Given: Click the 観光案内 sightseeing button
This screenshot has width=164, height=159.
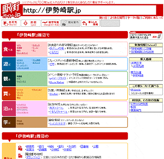Looking at the screenshot, I should point(70,23).
